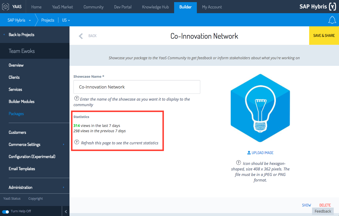Open the SAP Hybris organization dropdown
The width and height of the screenshot is (339, 216).
[x=19, y=20]
